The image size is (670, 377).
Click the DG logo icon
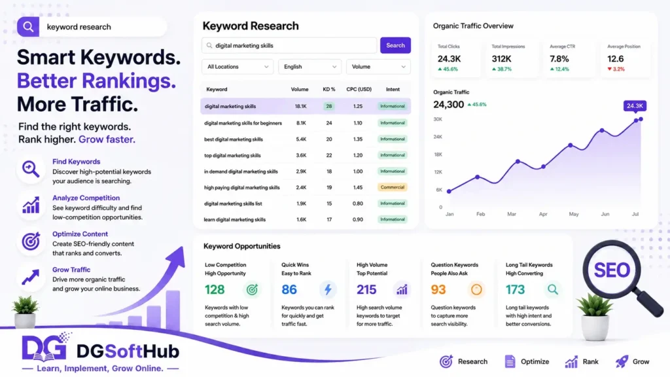click(46, 347)
